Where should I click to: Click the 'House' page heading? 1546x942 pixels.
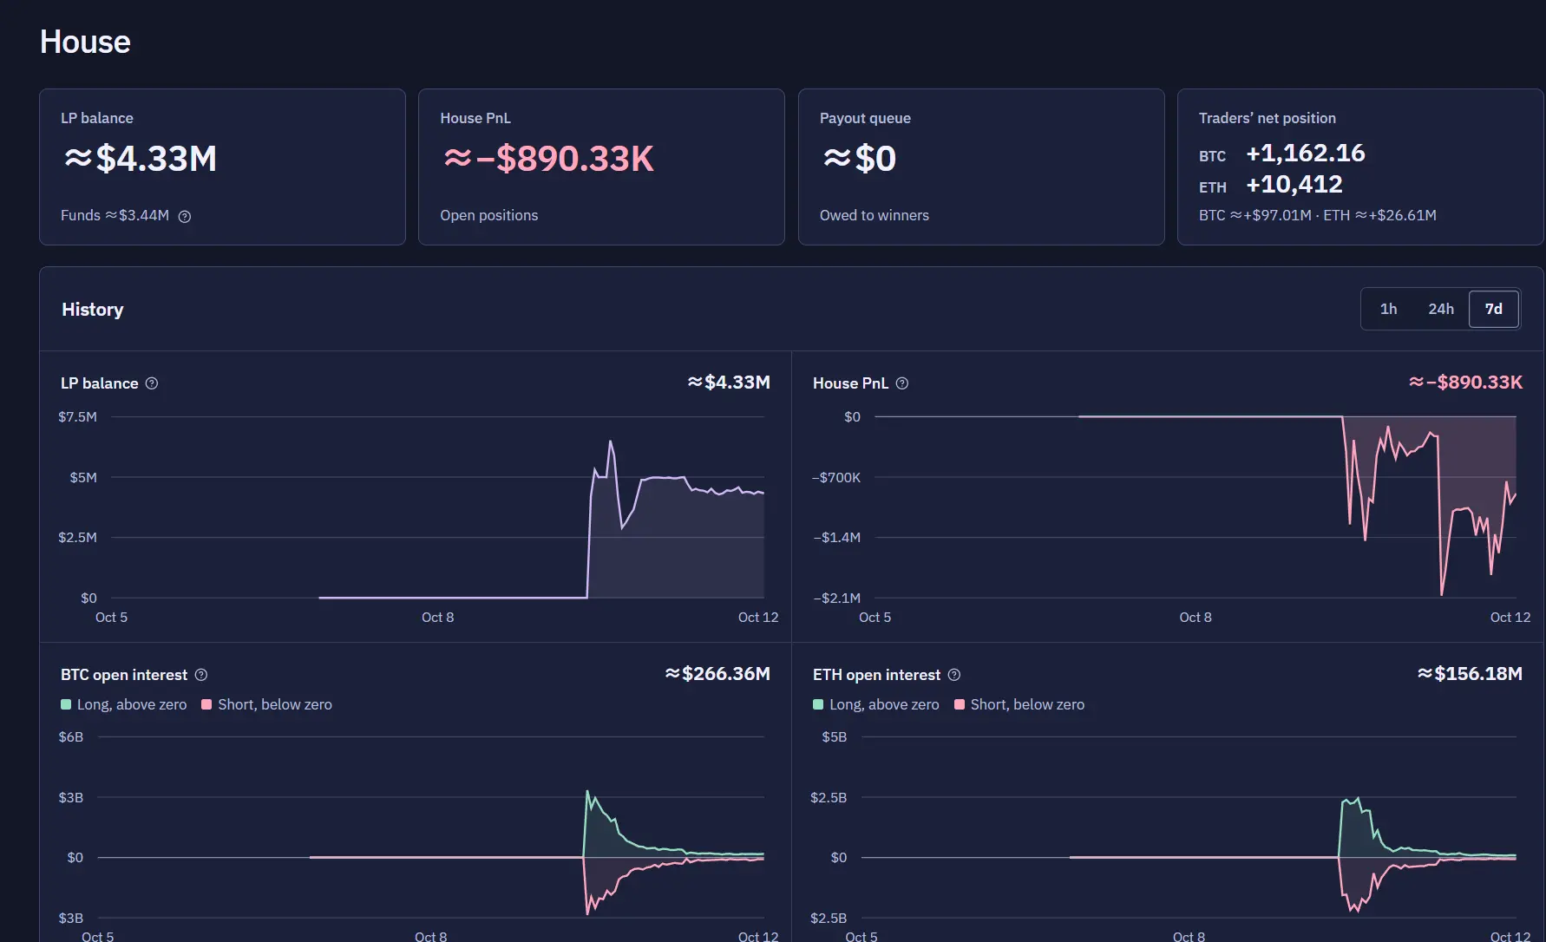click(x=85, y=42)
